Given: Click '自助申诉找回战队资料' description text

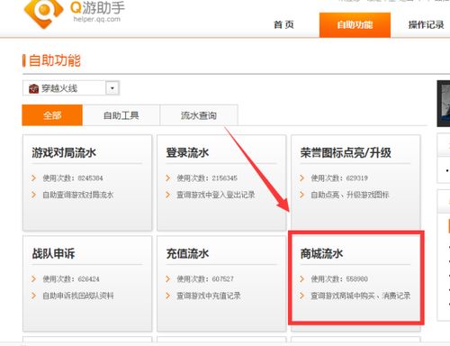Looking at the screenshot, I should 78,296.
